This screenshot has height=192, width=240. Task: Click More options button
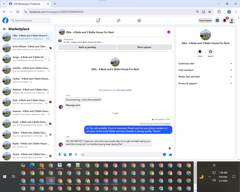144,47
